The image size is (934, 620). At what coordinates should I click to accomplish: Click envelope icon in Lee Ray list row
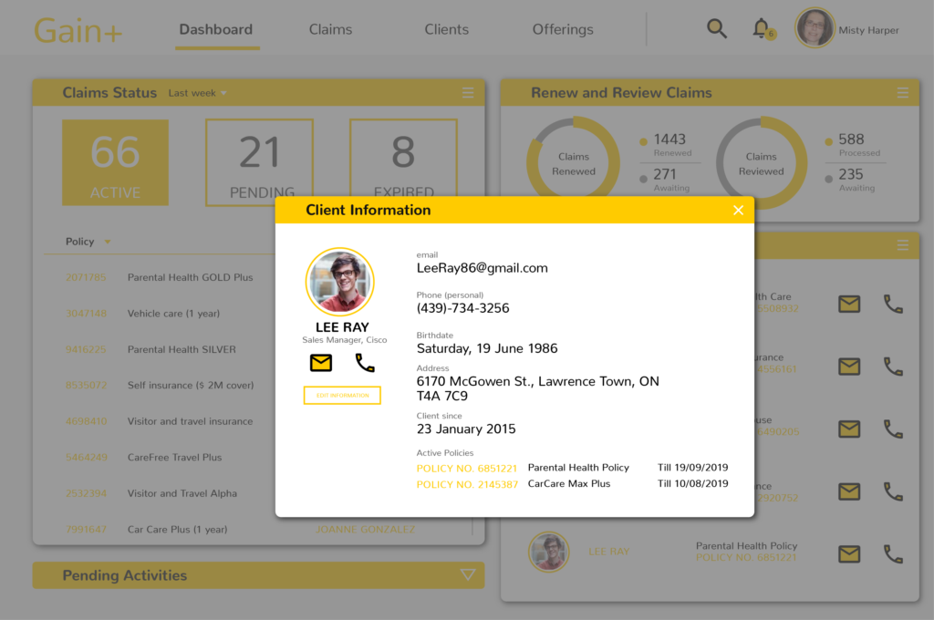coord(849,553)
